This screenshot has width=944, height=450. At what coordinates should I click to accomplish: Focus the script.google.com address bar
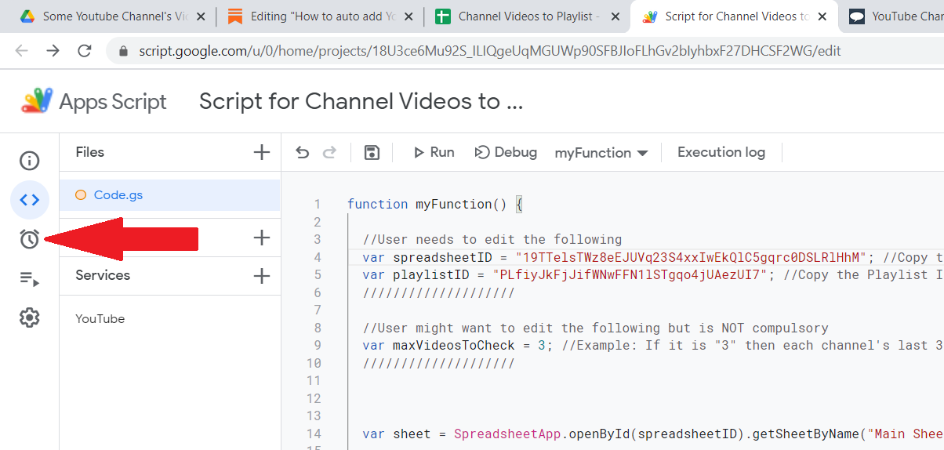[490, 51]
